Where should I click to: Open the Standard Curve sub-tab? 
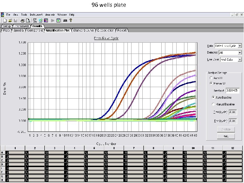pos(83,30)
